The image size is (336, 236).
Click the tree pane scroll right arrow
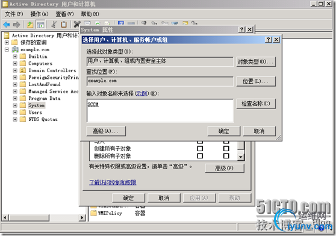point(82,218)
